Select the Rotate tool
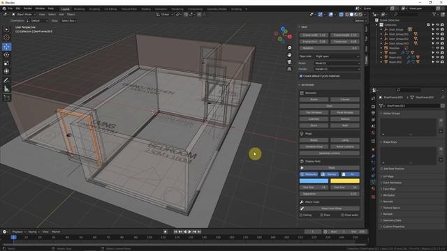The width and height of the screenshot is (447, 251). [x=6, y=55]
